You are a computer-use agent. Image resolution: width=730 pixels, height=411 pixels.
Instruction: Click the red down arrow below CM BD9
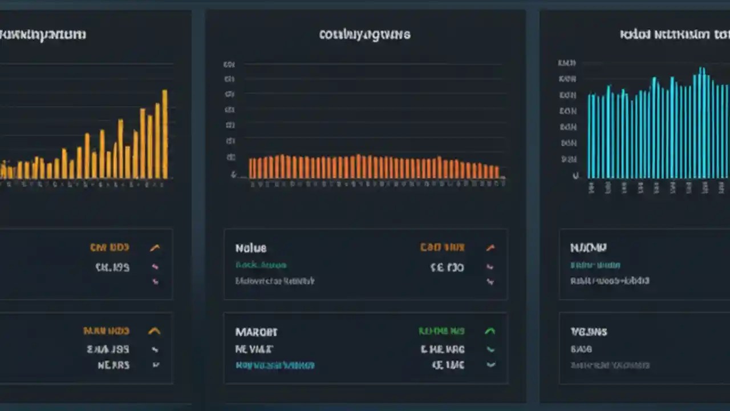155,266
